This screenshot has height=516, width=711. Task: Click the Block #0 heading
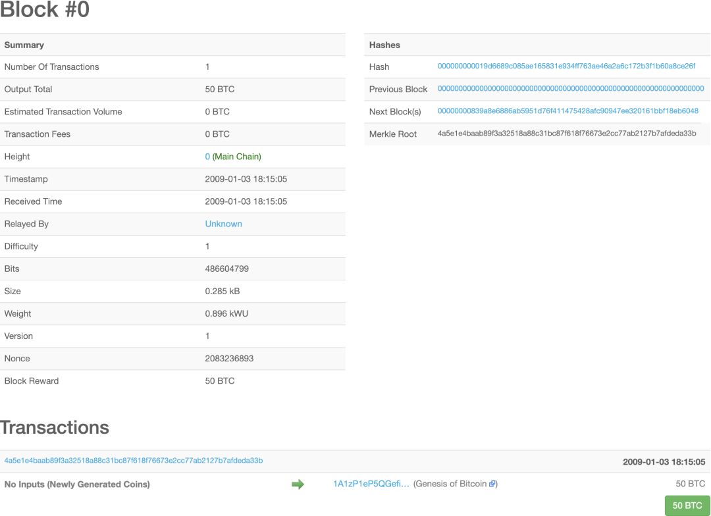point(45,10)
